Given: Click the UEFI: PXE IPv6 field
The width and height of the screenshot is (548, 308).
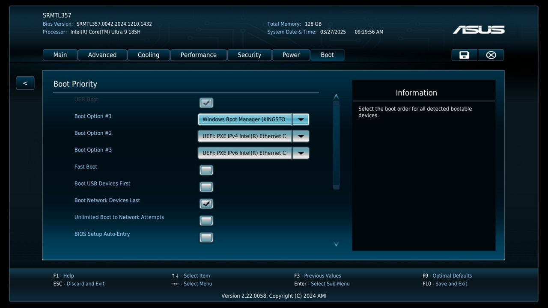Looking at the screenshot, I should (245, 153).
